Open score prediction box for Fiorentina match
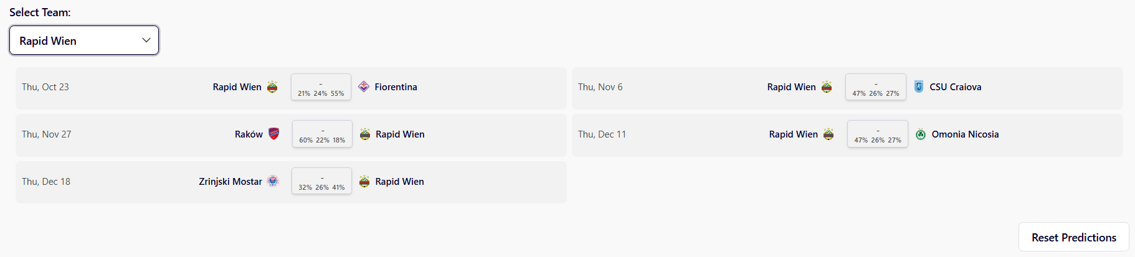Image resolution: width=1135 pixels, height=257 pixels. tap(321, 87)
